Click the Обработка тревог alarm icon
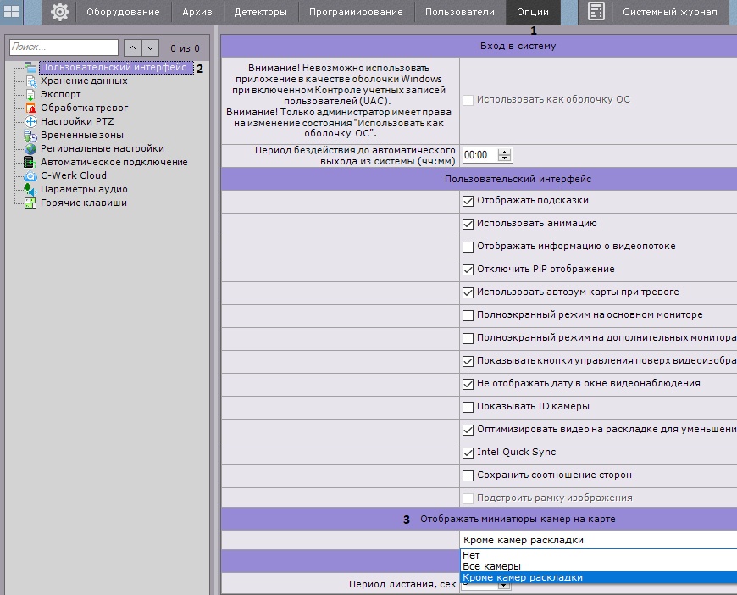The height and width of the screenshot is (595, 737). pyautogui.click(x=30, y=108)
